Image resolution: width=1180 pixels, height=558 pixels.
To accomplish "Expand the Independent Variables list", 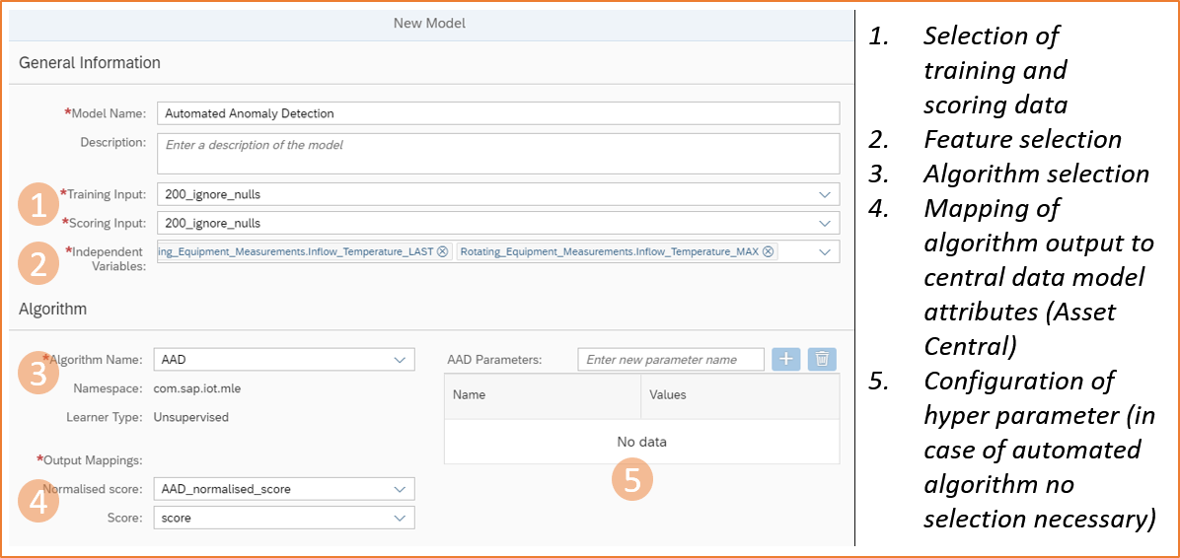I will 825,252.
